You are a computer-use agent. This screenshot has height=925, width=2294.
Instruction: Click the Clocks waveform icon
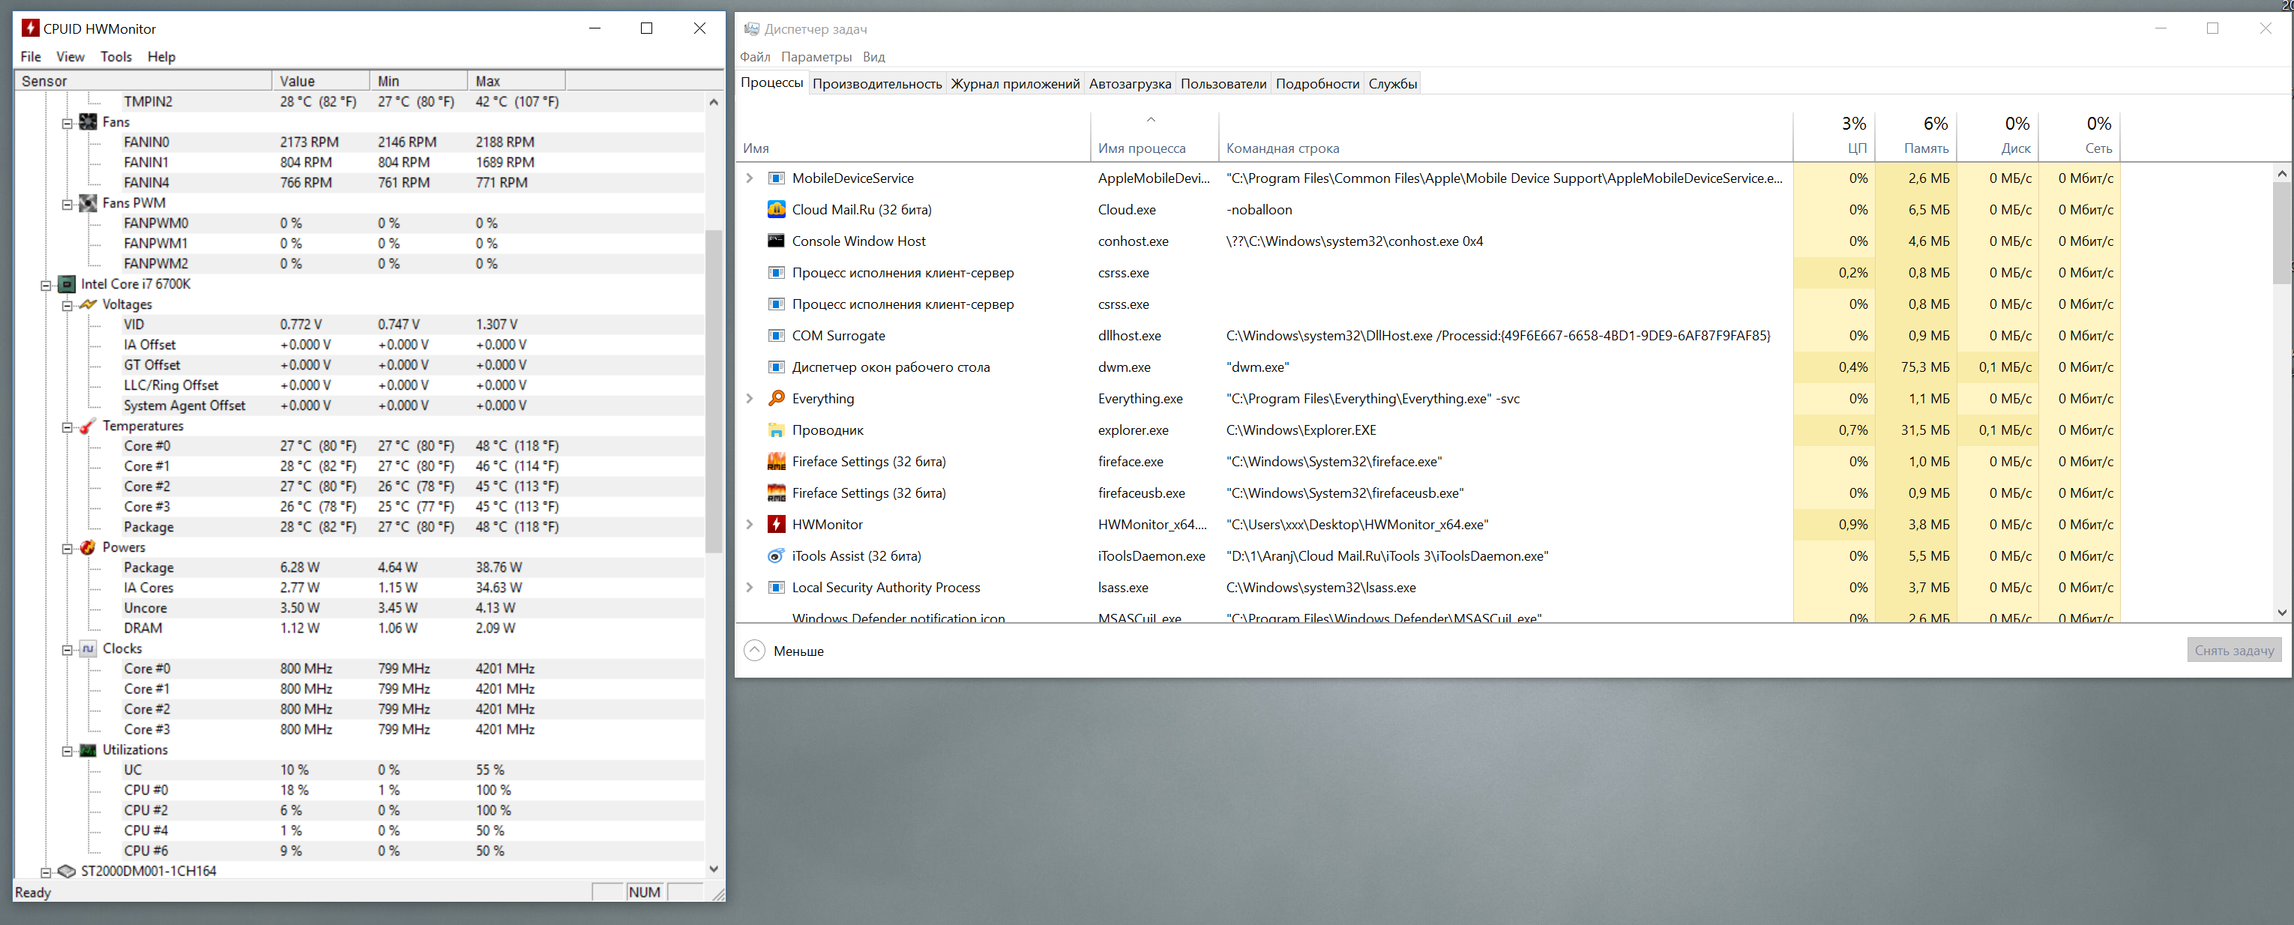(88, 648)
